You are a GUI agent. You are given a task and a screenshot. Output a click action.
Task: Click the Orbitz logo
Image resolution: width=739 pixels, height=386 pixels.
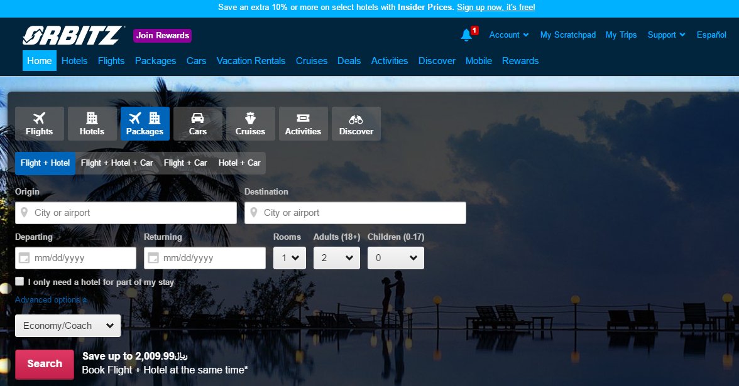(x=73, y=36)
